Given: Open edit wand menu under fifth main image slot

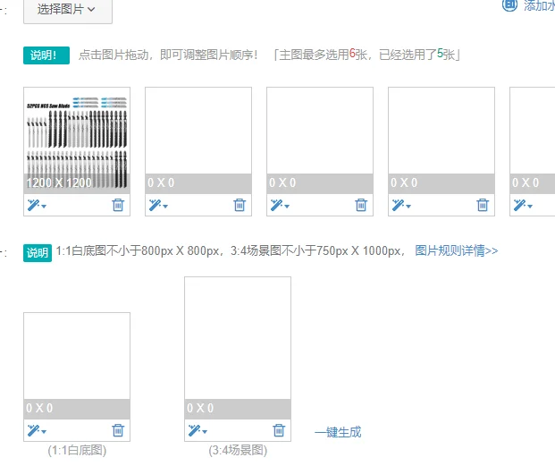Looking at the screenshot, I should tap(523, 205).
